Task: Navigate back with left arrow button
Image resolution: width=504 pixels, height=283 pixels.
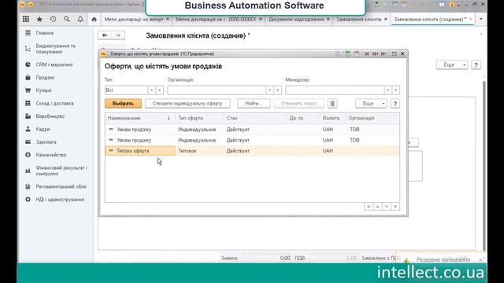Action: point(105,35)
